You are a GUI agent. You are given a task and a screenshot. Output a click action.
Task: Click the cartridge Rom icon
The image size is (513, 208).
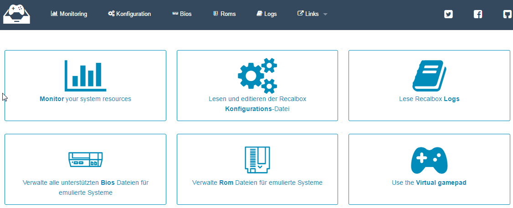pyautogui.click(x=257, y=160)
